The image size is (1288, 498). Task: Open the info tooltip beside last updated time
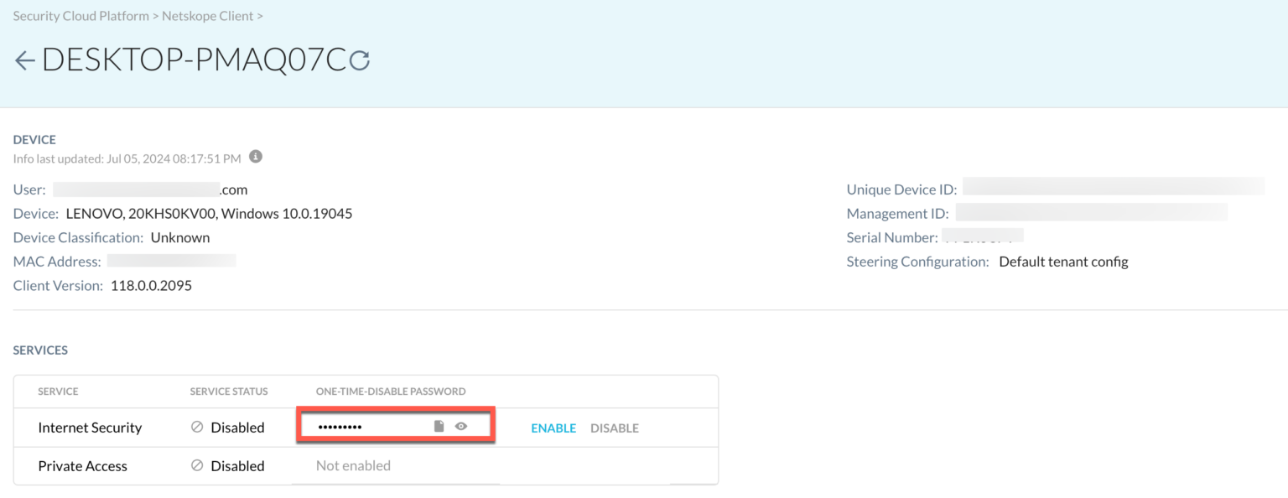256,157
